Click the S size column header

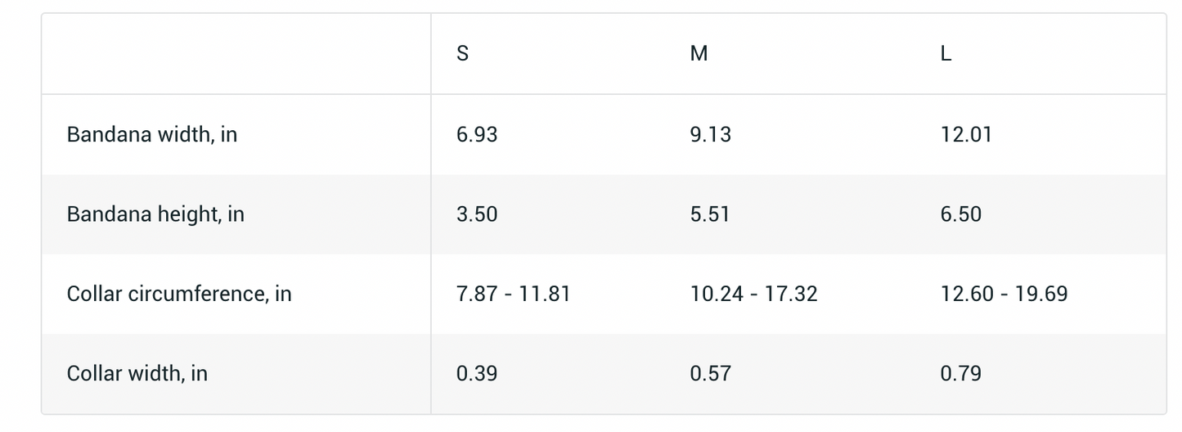point(463,54)
